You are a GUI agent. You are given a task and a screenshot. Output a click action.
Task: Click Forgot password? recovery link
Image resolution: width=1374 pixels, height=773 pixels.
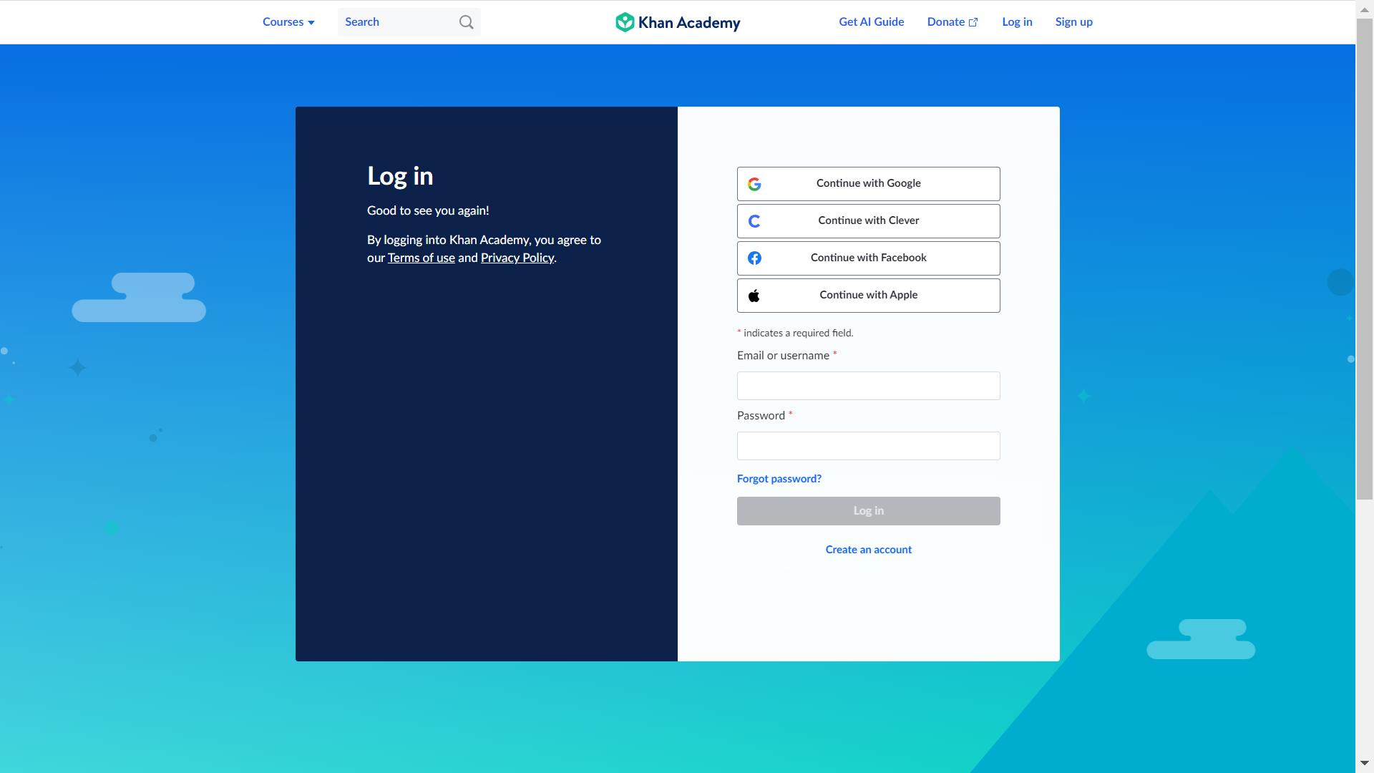click(779, 477)
